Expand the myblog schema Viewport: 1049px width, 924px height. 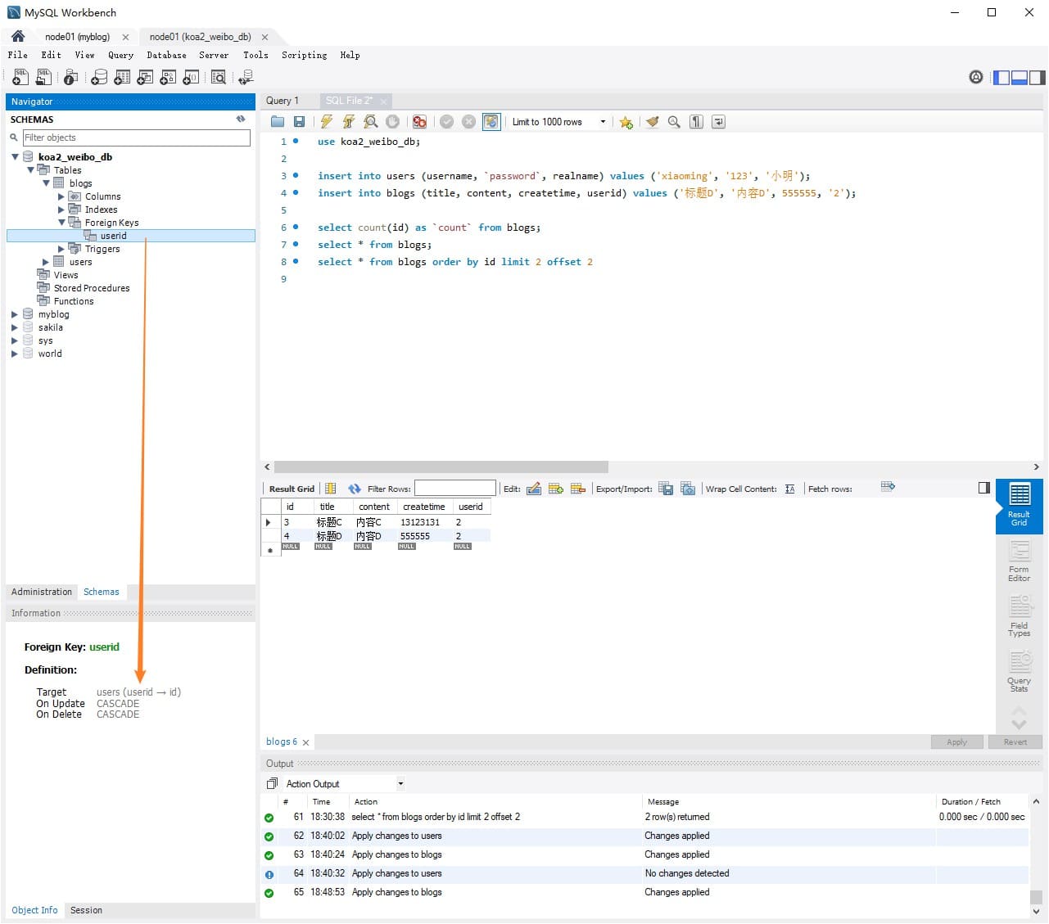(x=15, y=314)
